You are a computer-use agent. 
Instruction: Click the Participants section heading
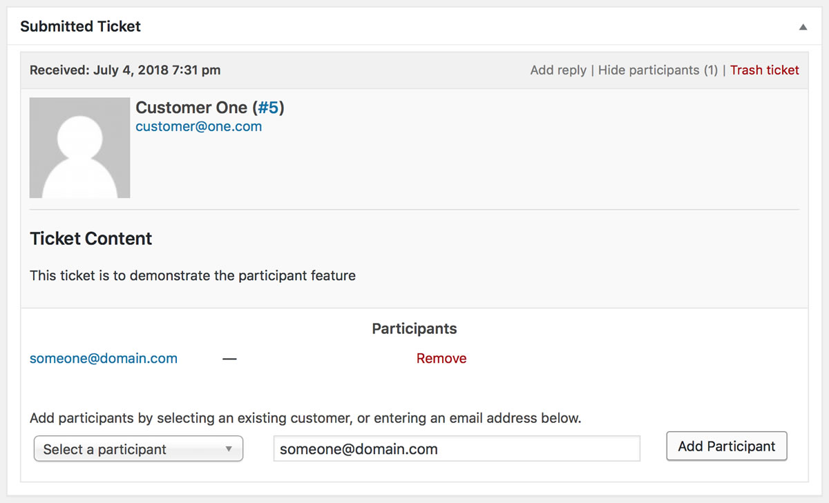point(414,328)
